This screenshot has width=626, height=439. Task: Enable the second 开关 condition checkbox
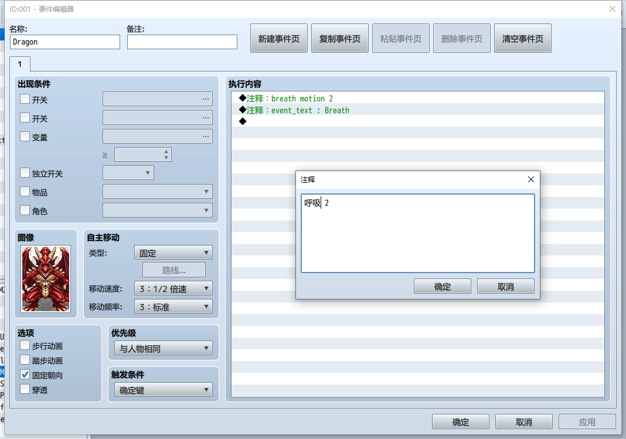(25, 117)
